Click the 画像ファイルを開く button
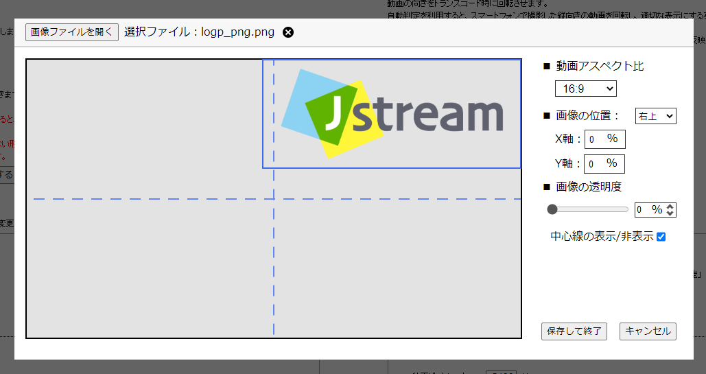 click(72, 32)
